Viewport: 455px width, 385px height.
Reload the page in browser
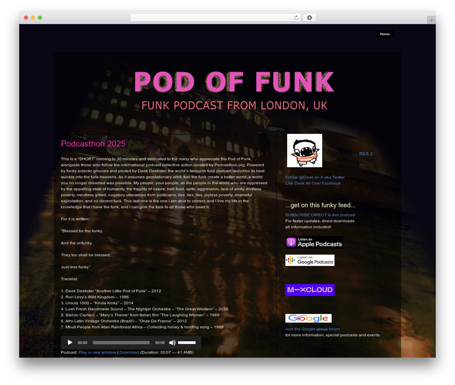tap(296, 18)
